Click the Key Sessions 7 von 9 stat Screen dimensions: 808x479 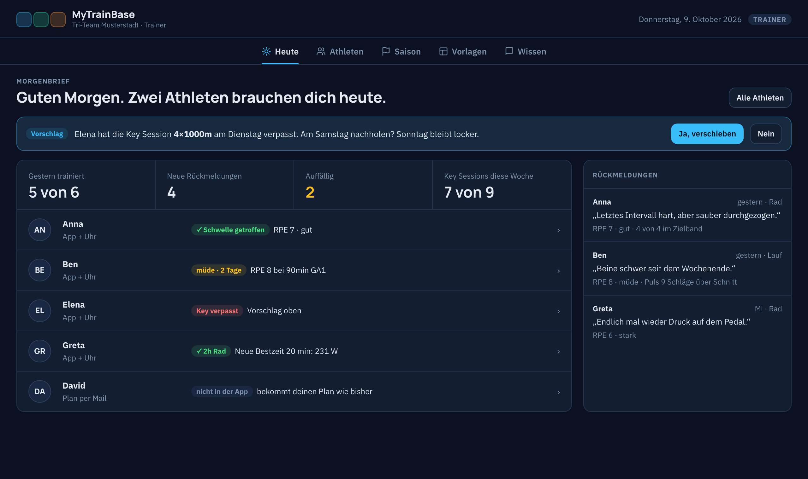502,185
